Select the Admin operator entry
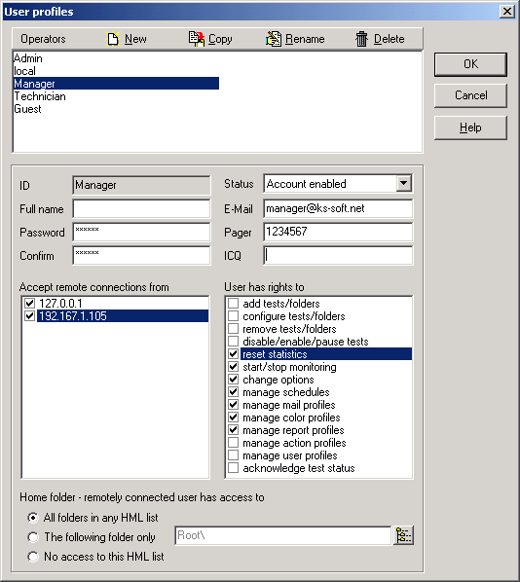The width and height of the screenshot is (520, 582). pos(28,58)
